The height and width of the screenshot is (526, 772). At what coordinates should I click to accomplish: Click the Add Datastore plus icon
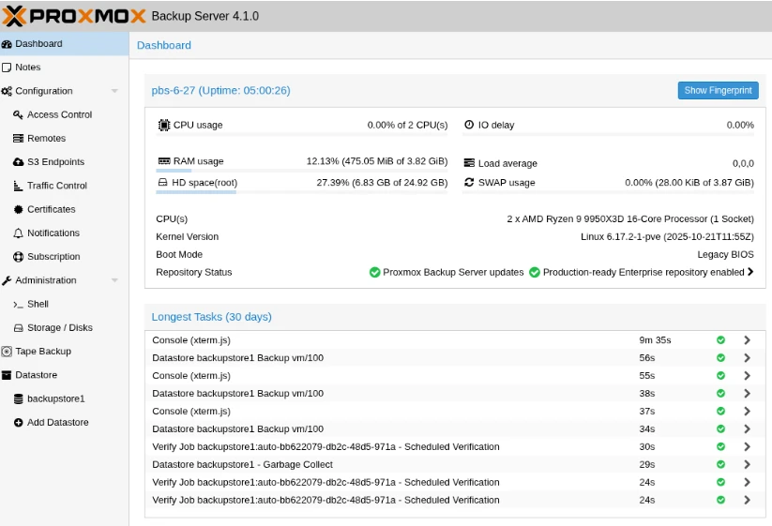coord(19,423)
